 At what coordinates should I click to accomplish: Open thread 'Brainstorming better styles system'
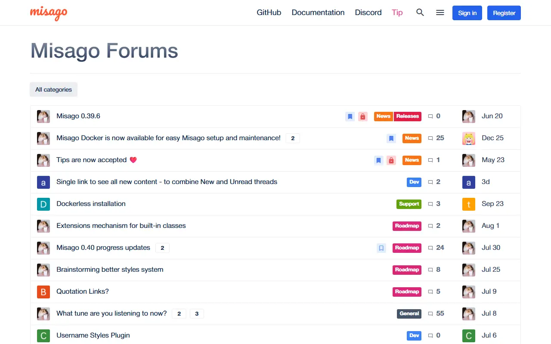tap(110, 270)
